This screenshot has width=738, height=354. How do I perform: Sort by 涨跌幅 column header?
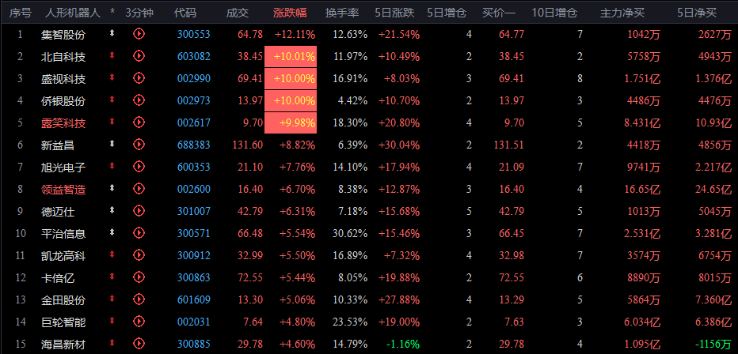[x=290, y=13]
